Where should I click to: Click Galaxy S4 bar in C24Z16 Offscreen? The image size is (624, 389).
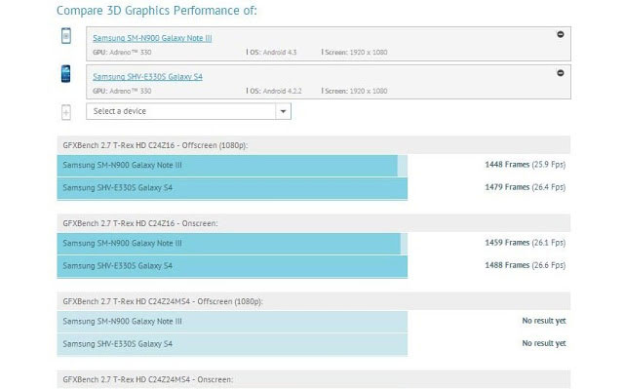[232, 188]
